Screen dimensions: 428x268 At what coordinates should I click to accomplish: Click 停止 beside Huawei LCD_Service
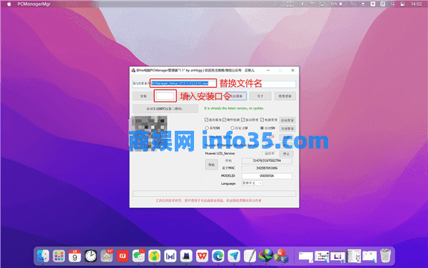coord(286,154)
